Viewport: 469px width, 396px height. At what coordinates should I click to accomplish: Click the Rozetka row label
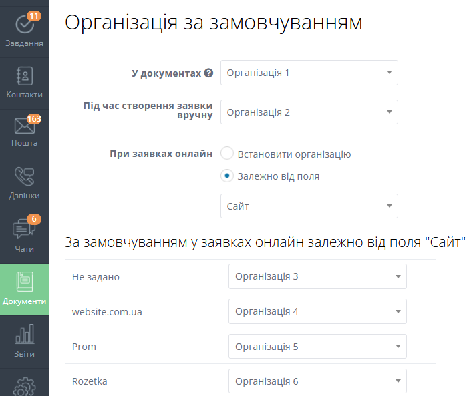(x=90, y=381)
